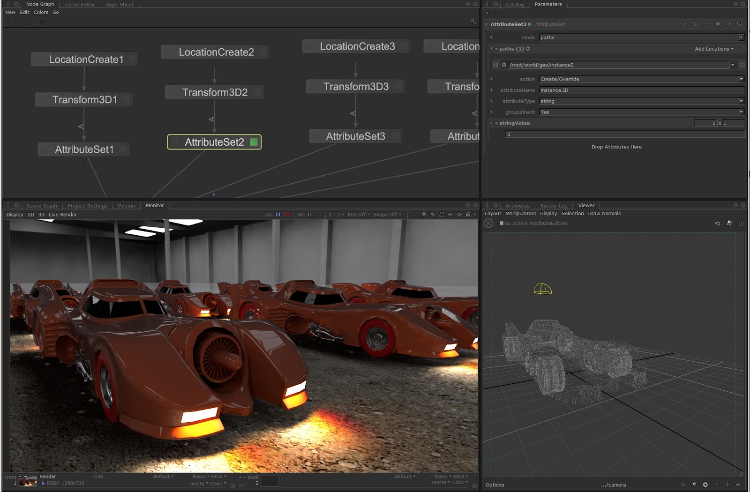Click the stringValue field containing i1
Viewport: 750px width, 492px height.
(x=625, y=134)
